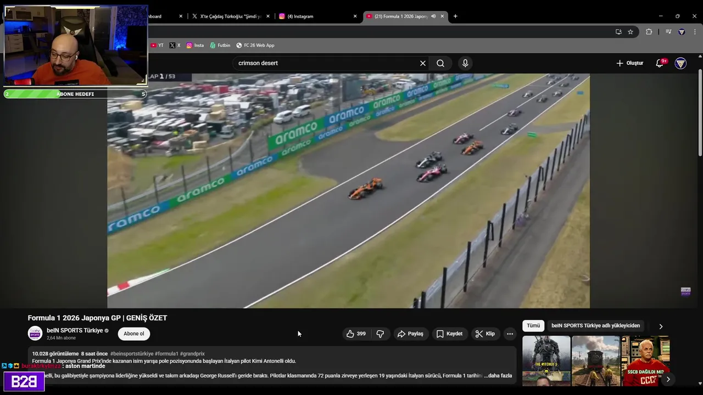Click the ABONE HEDEFİ progress bar overlay

[75, 94]
